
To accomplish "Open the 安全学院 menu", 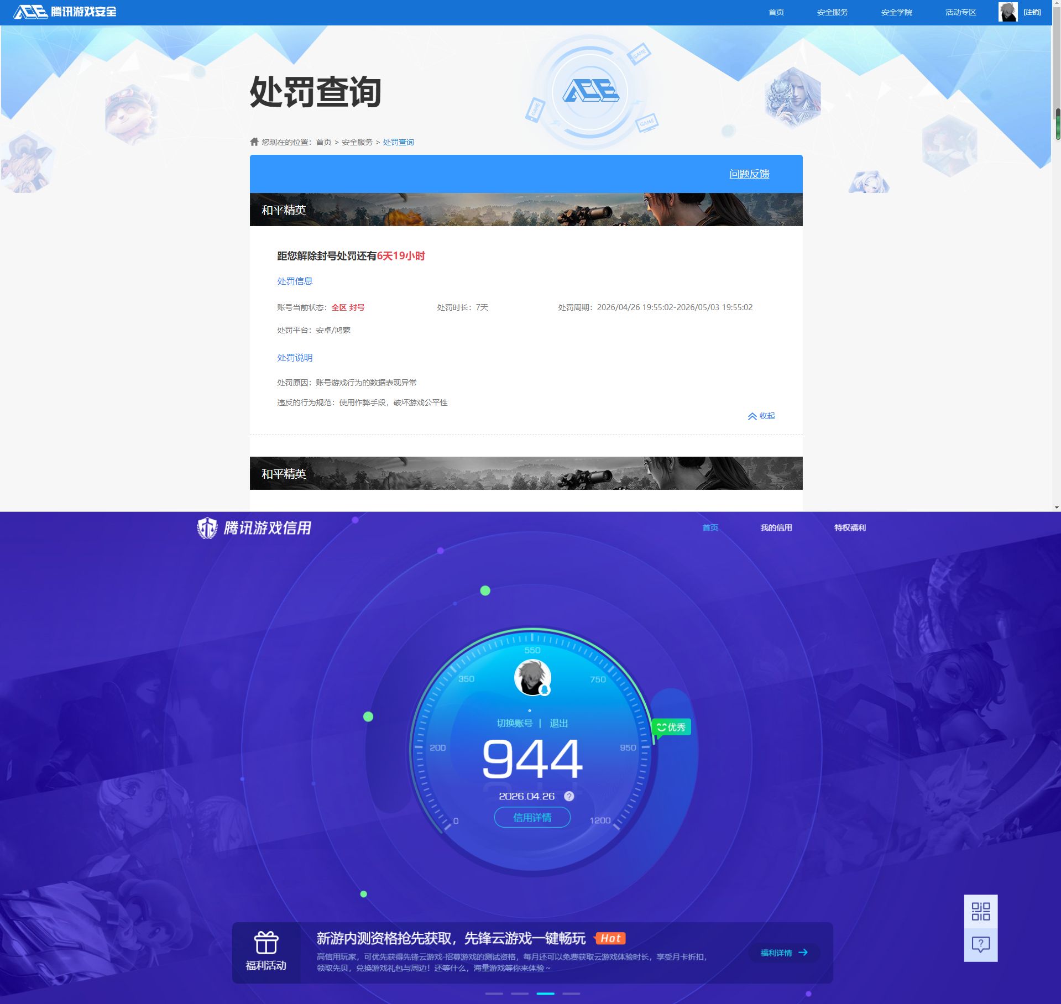I will click(896, 12).
